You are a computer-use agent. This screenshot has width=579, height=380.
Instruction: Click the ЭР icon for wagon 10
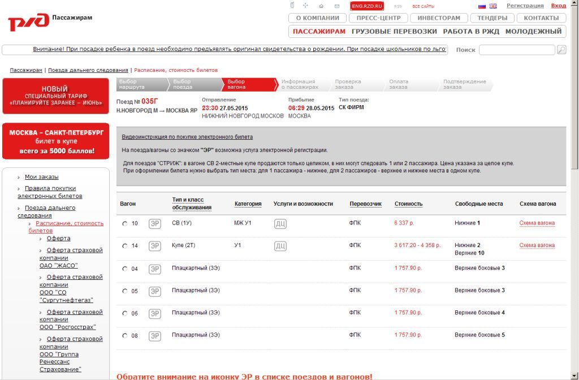[x=154, y=223]
